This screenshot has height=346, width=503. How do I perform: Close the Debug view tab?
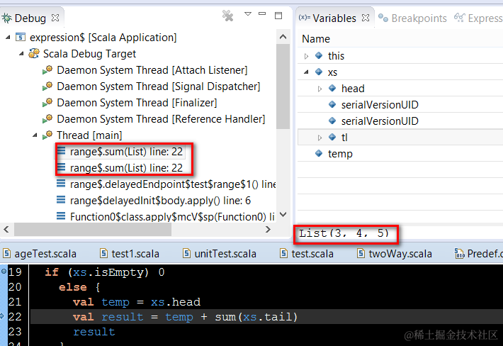55,18
